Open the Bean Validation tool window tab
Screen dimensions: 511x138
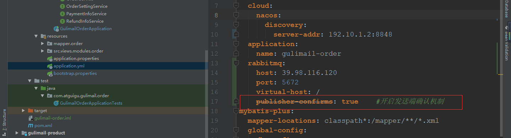pyautogui.click(x=507, y=43)
